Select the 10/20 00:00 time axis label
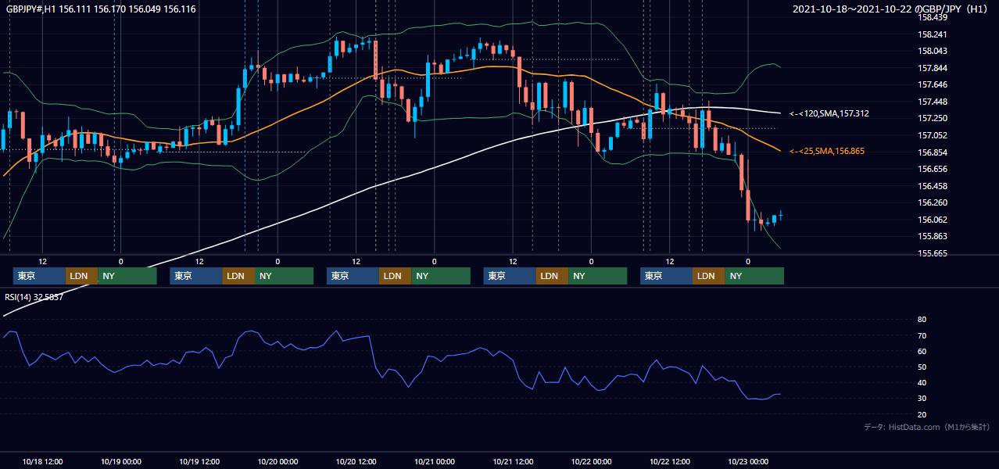The width and height of the screenshot is (999, 469). click(x=278, y=461)
